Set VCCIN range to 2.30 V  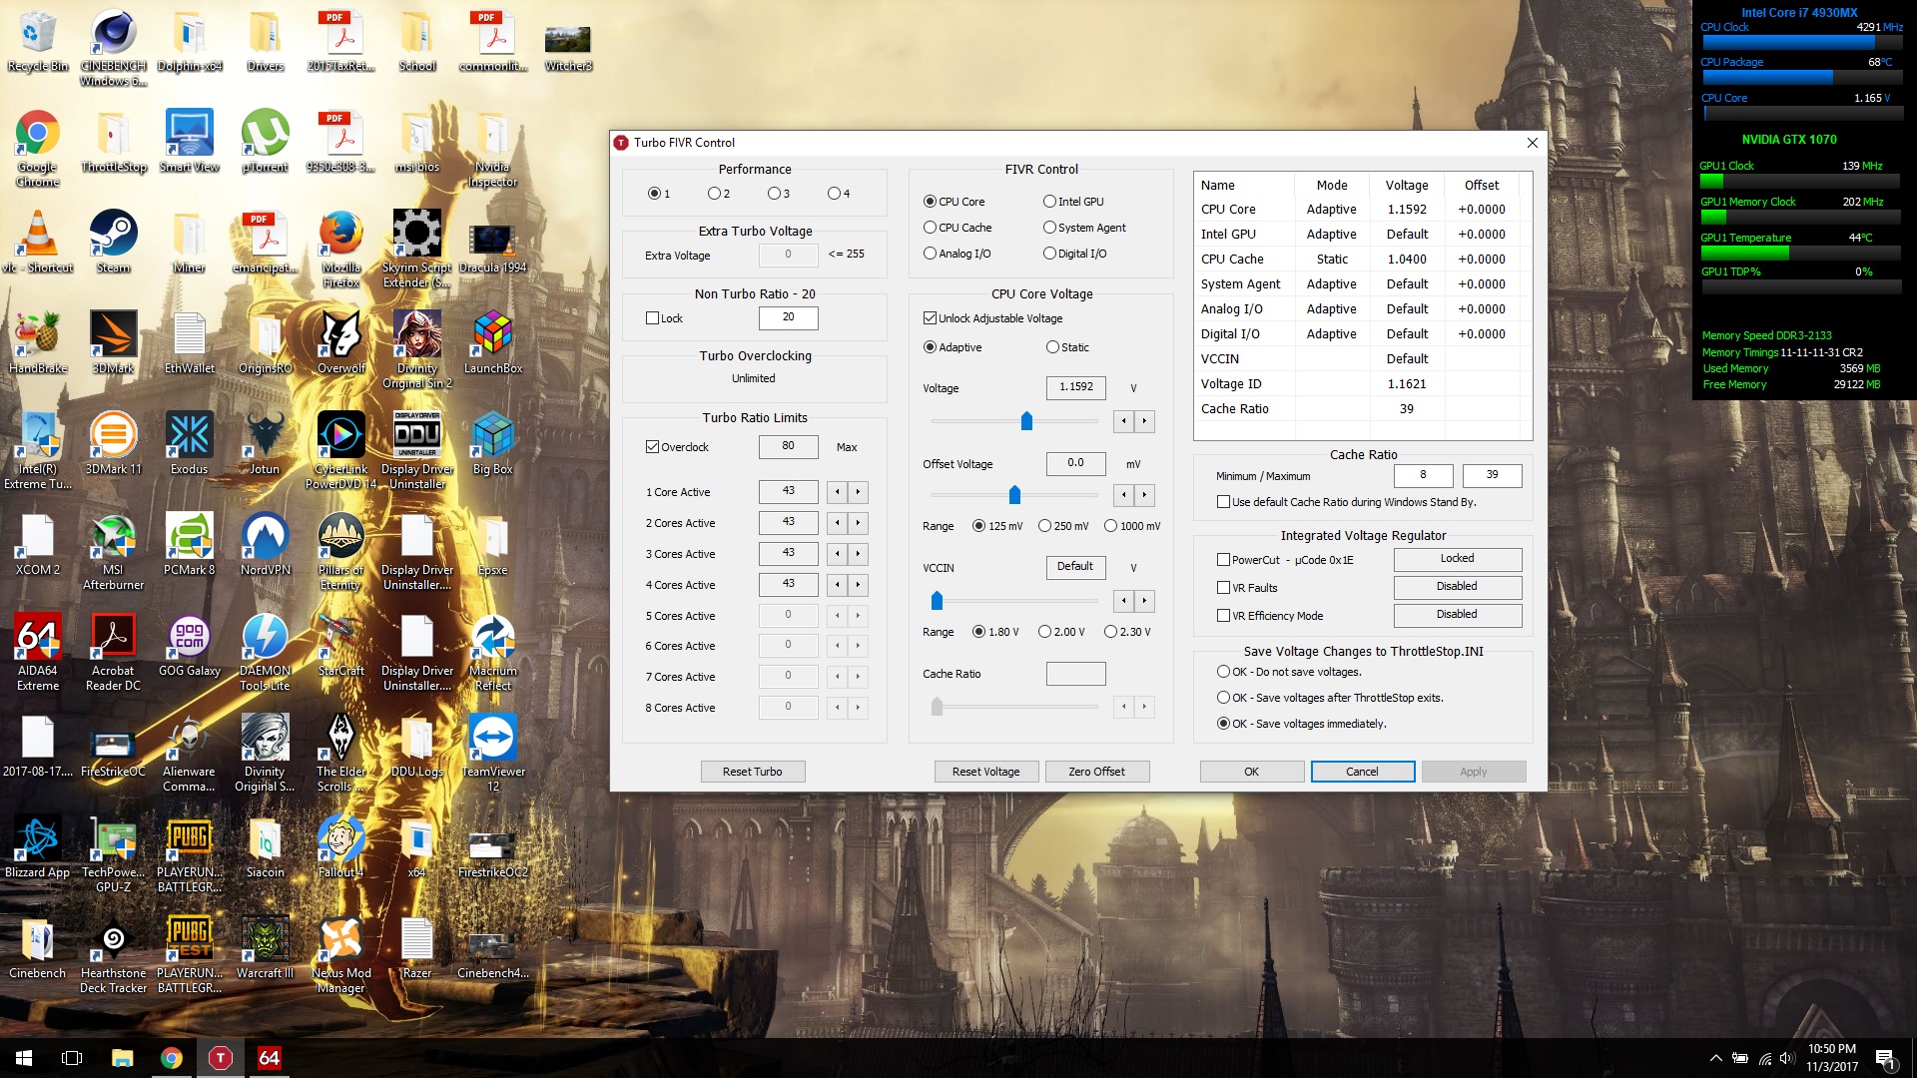(x=1127, y=632)
